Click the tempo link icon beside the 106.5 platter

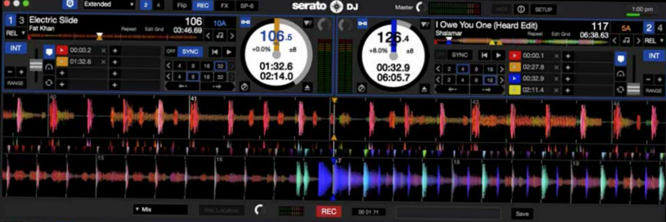[x=245, y=22]
